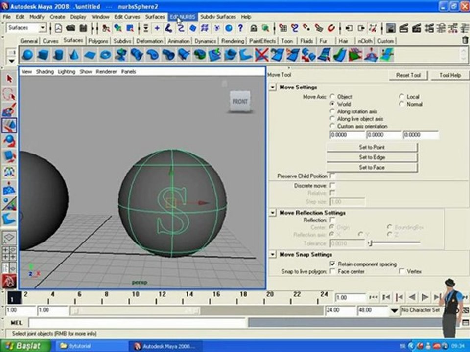Viewport: 470px width, 352px height.
Task: Collapse the Move Snap Settings section
Action: coord(273,255)
